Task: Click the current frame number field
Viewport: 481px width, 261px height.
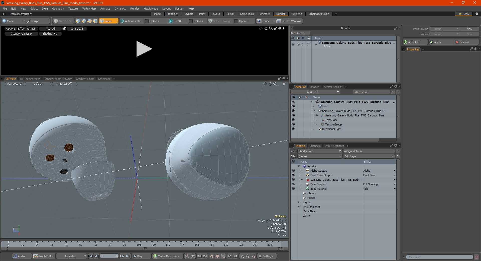Action: [x=109, y=256]
